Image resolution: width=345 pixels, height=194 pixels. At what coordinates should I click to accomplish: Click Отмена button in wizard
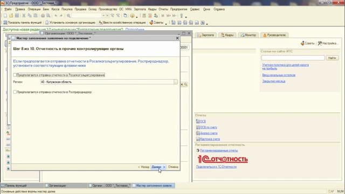pos(173,167)
